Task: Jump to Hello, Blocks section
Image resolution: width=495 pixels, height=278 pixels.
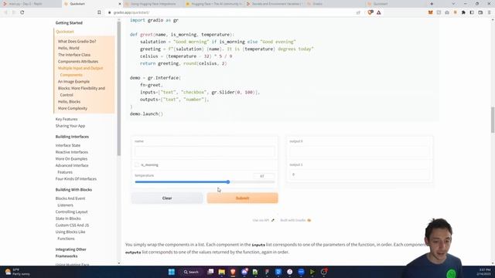Action: [69, 102]
